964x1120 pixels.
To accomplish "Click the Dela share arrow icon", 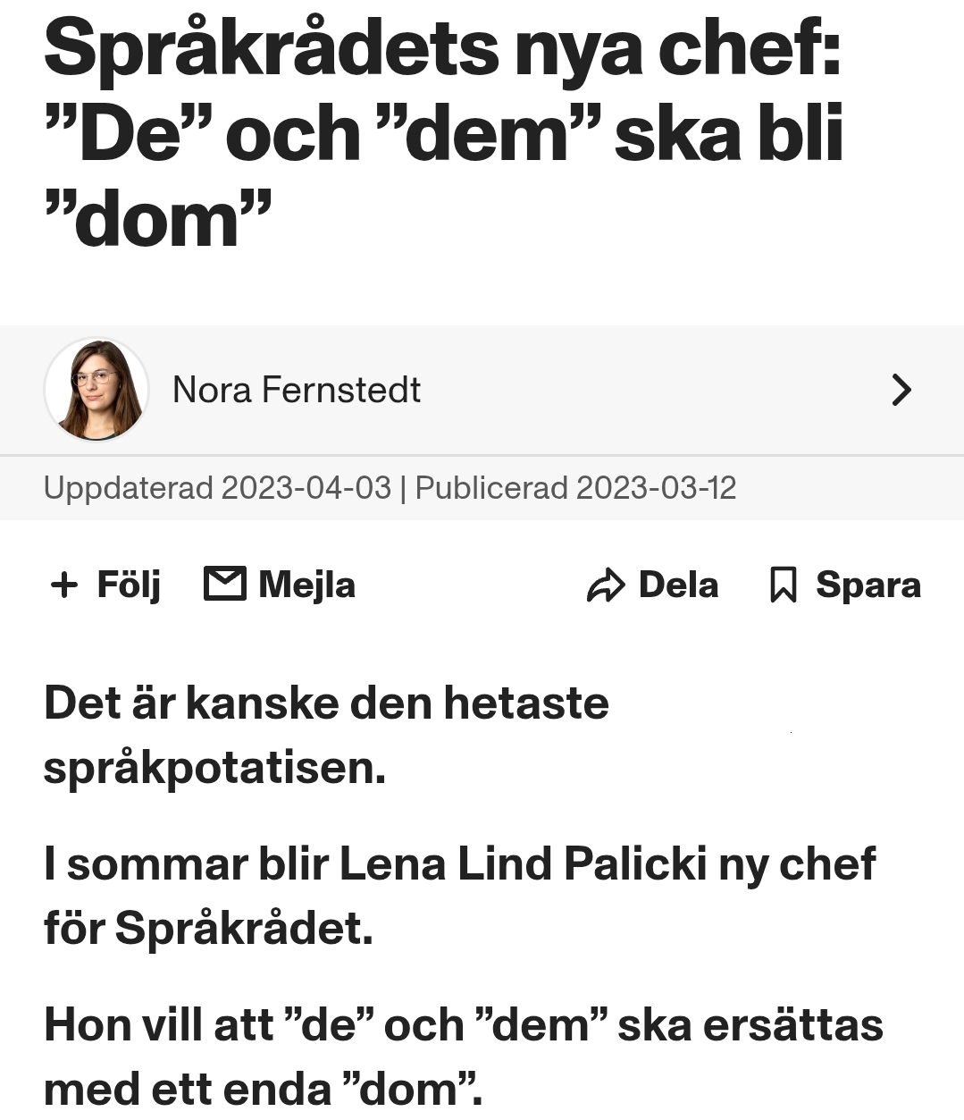I will 606,585.
